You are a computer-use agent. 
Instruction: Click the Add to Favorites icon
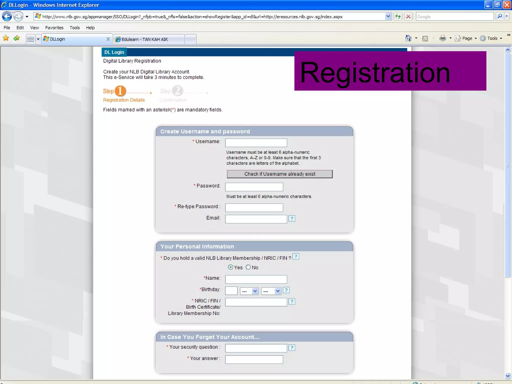click(17, 38)
